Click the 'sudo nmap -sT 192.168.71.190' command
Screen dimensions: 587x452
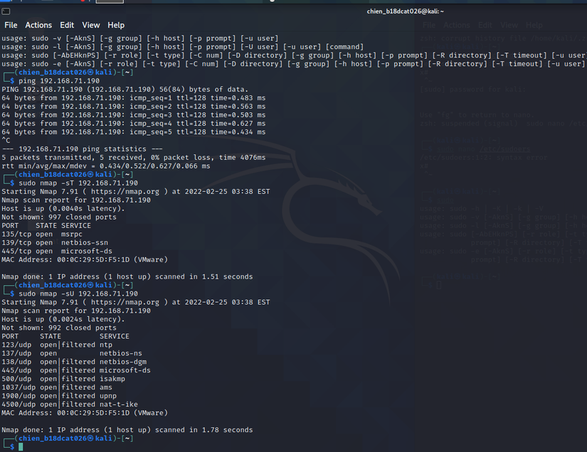78,183
